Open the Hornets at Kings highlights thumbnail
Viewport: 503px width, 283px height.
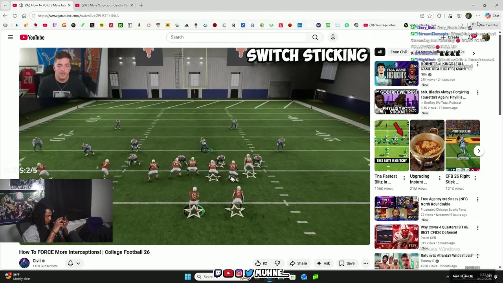pos(396,74)
